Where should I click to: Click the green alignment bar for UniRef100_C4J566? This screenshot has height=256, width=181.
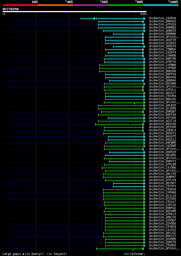[123, 168]
